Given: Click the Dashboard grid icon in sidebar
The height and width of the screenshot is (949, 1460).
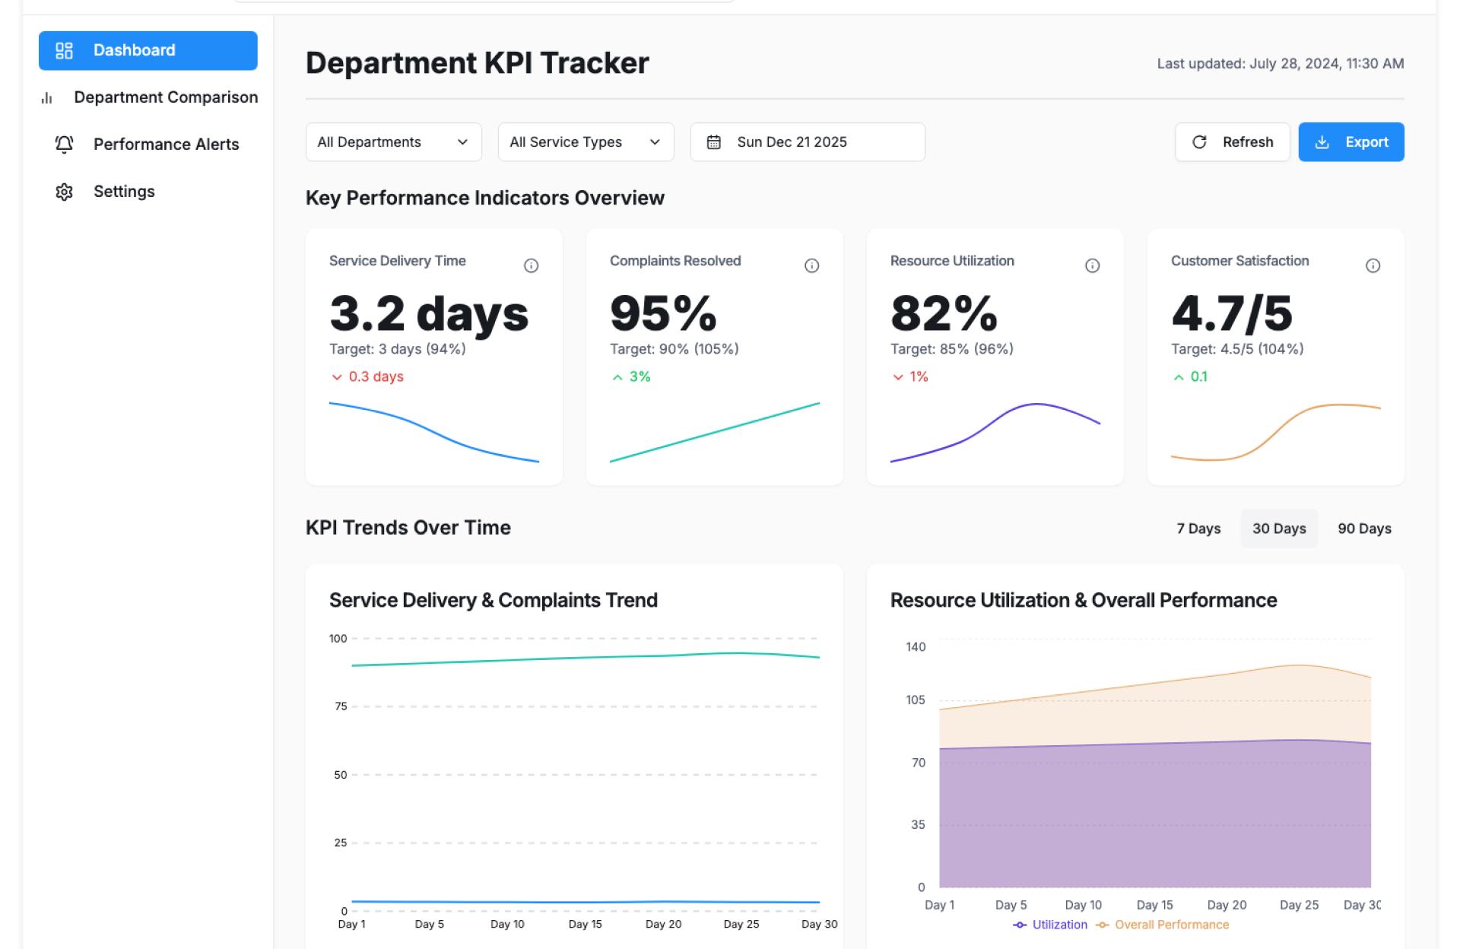Looking at the screenshot, I should (64, 50).
